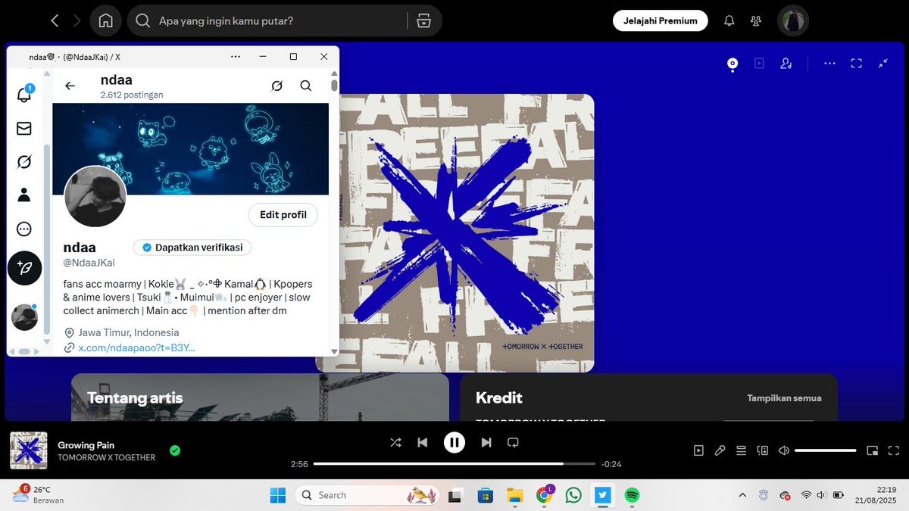
Task: Open File Explorer from the taskbar
Action: [515, 495]
